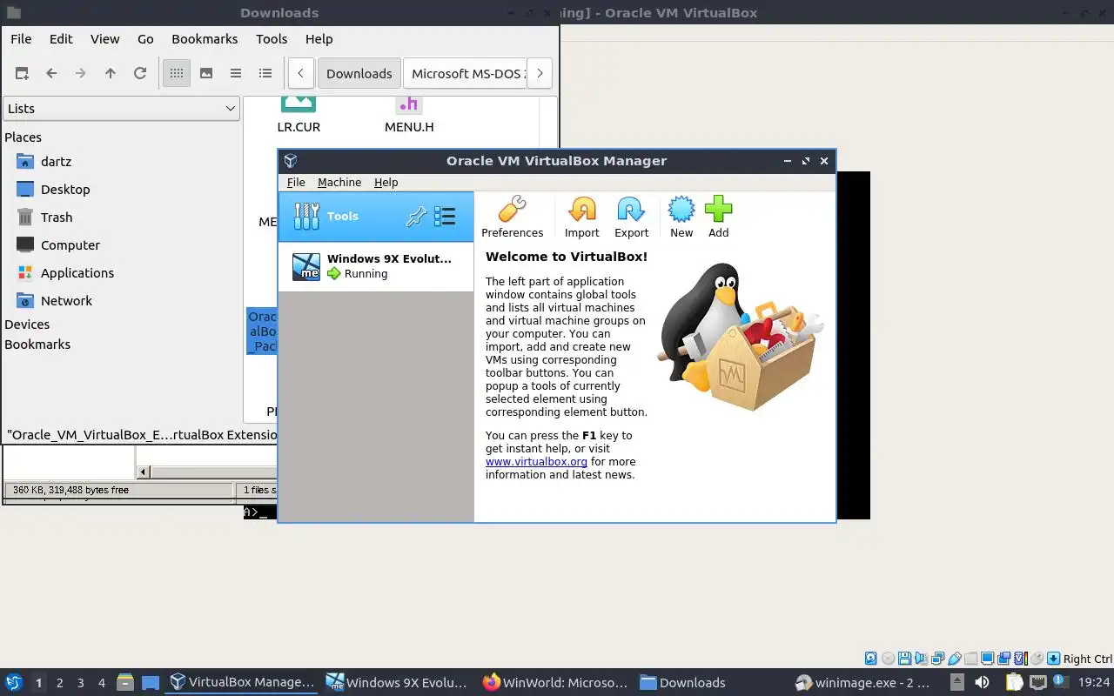Create a New virtual machine
The height and width of the screenshot is (696, 1114).
[681, 217]
